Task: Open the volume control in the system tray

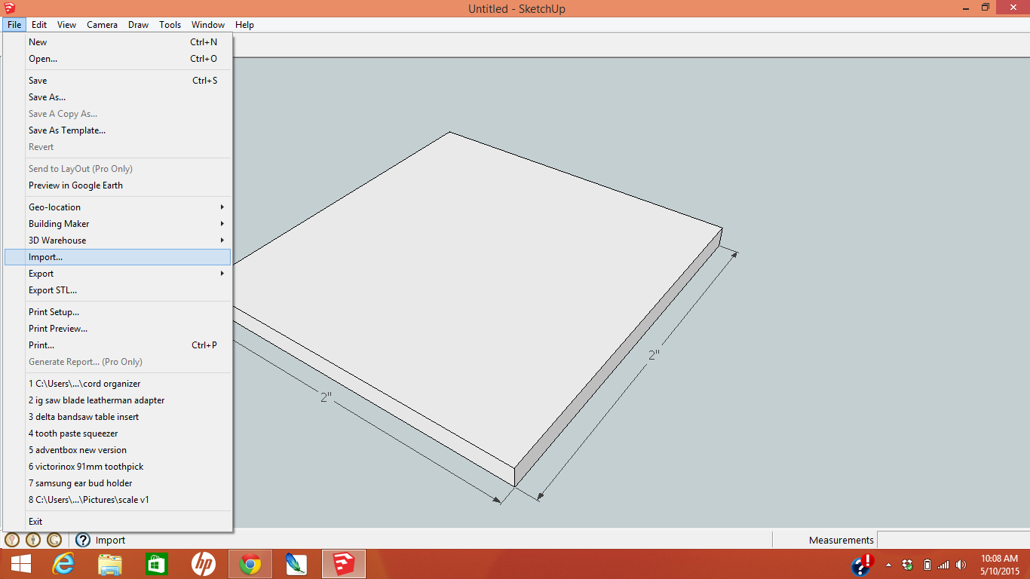Action: (961, 564)
